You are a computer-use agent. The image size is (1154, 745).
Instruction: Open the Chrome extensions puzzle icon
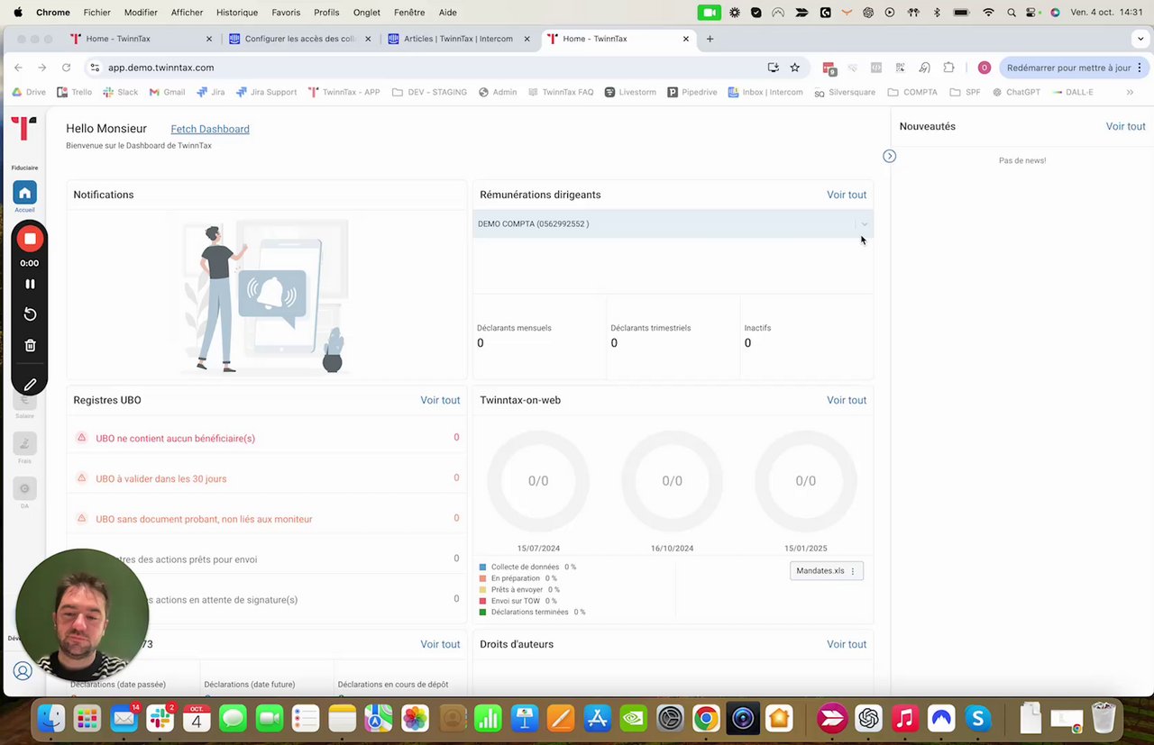click(x=948, y=68)
